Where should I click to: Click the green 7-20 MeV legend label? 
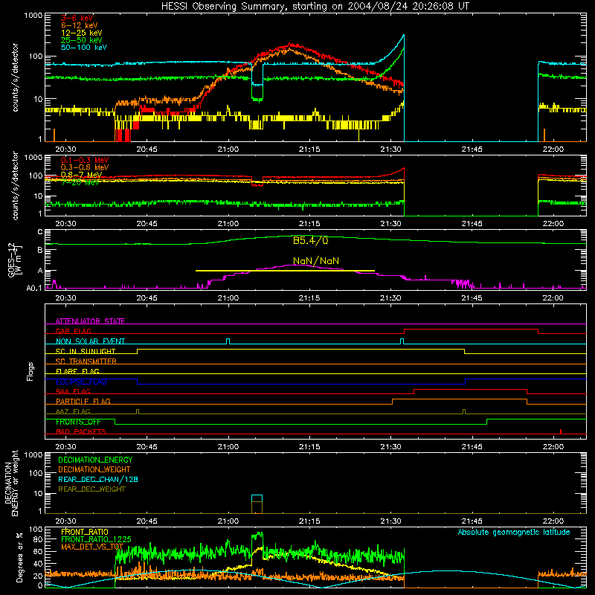(x=80, y=182)
